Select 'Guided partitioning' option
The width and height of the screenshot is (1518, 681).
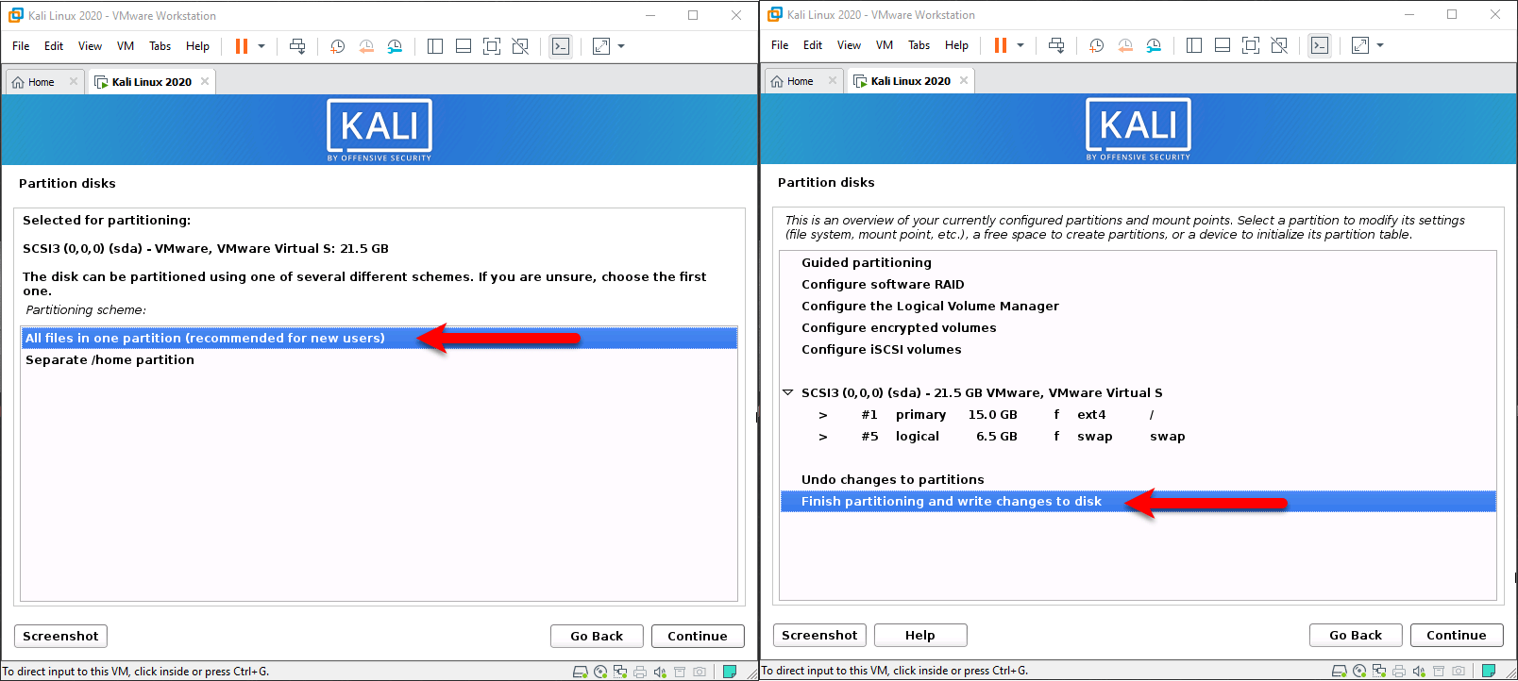click(1138, 262)
